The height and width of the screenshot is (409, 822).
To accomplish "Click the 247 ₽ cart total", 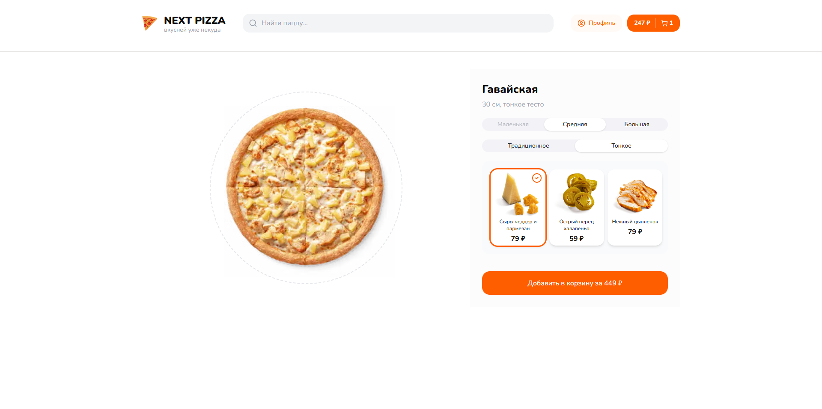I will coord(641,23).
